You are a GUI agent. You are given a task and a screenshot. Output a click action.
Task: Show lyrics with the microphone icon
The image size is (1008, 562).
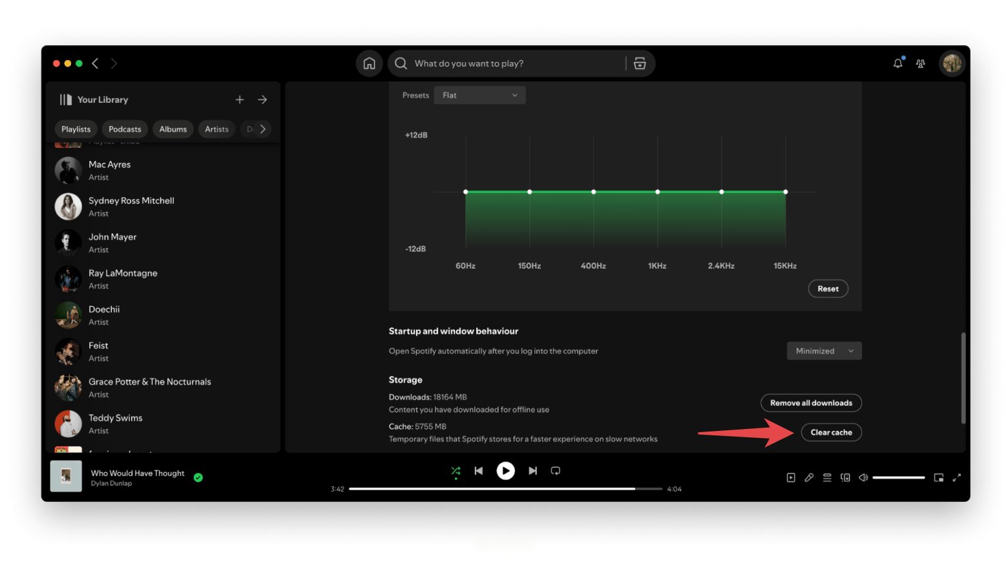809,478
